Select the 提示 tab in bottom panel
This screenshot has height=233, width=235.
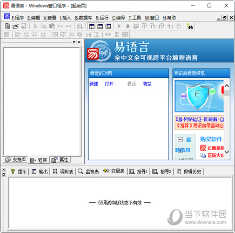[19, 171]
